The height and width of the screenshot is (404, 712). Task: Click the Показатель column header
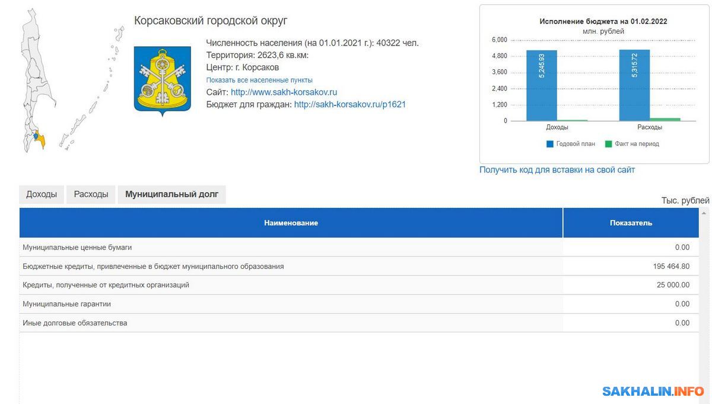pyautogui.click(x=631, y=223)
